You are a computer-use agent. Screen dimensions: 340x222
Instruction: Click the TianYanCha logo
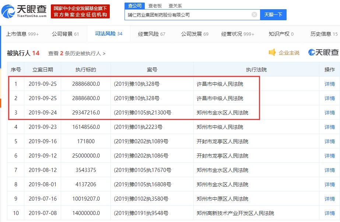24,11
